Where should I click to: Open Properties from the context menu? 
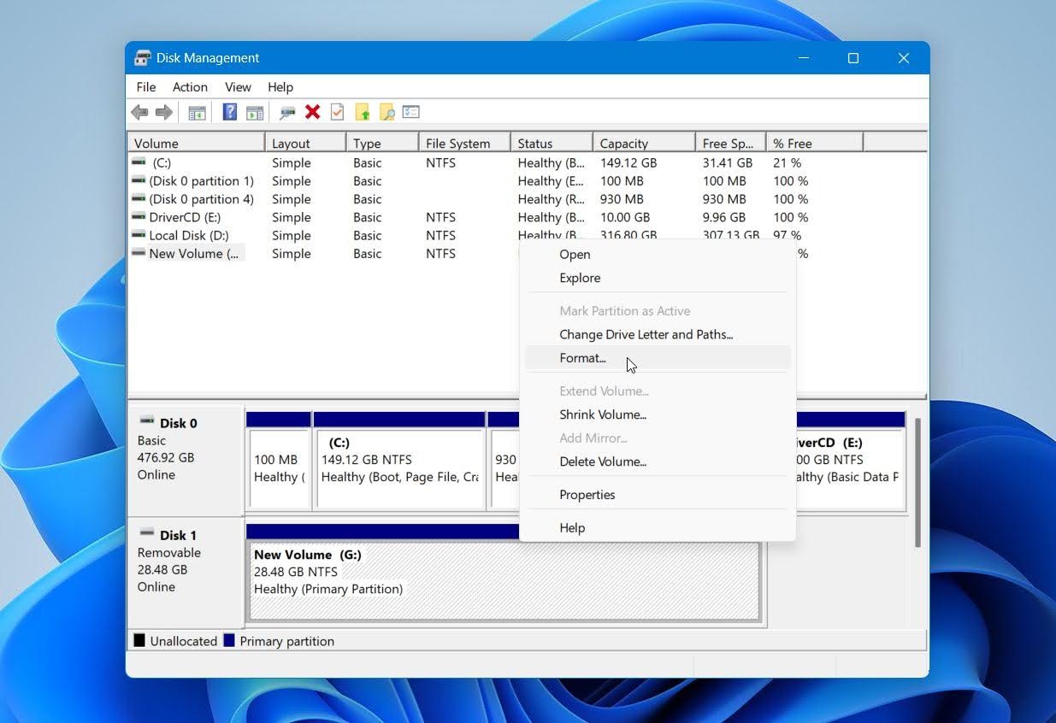pyautogui.click(x=658, y=495)
